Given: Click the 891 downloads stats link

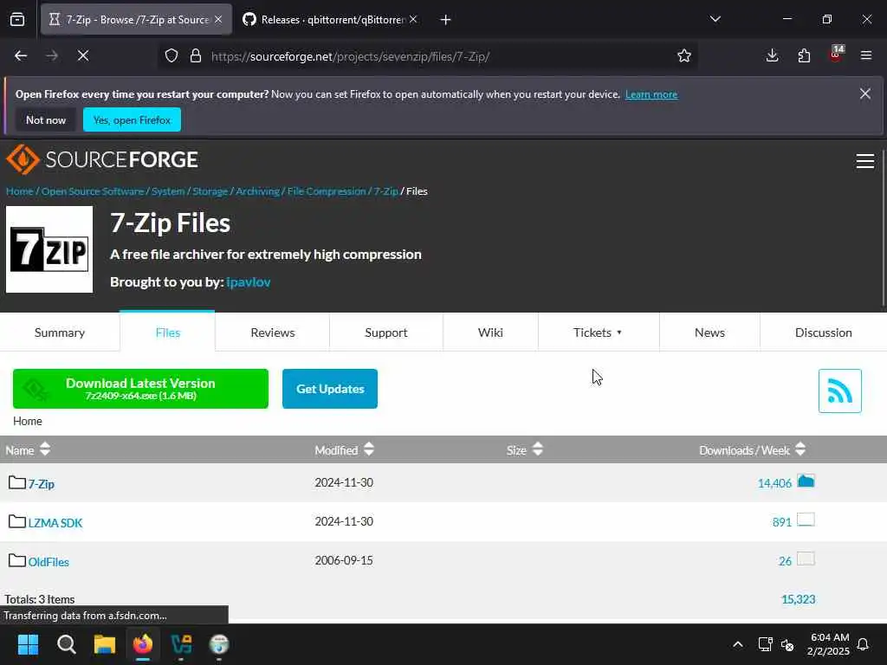Looking at the screenshot, I should click(x=782, y=522).
